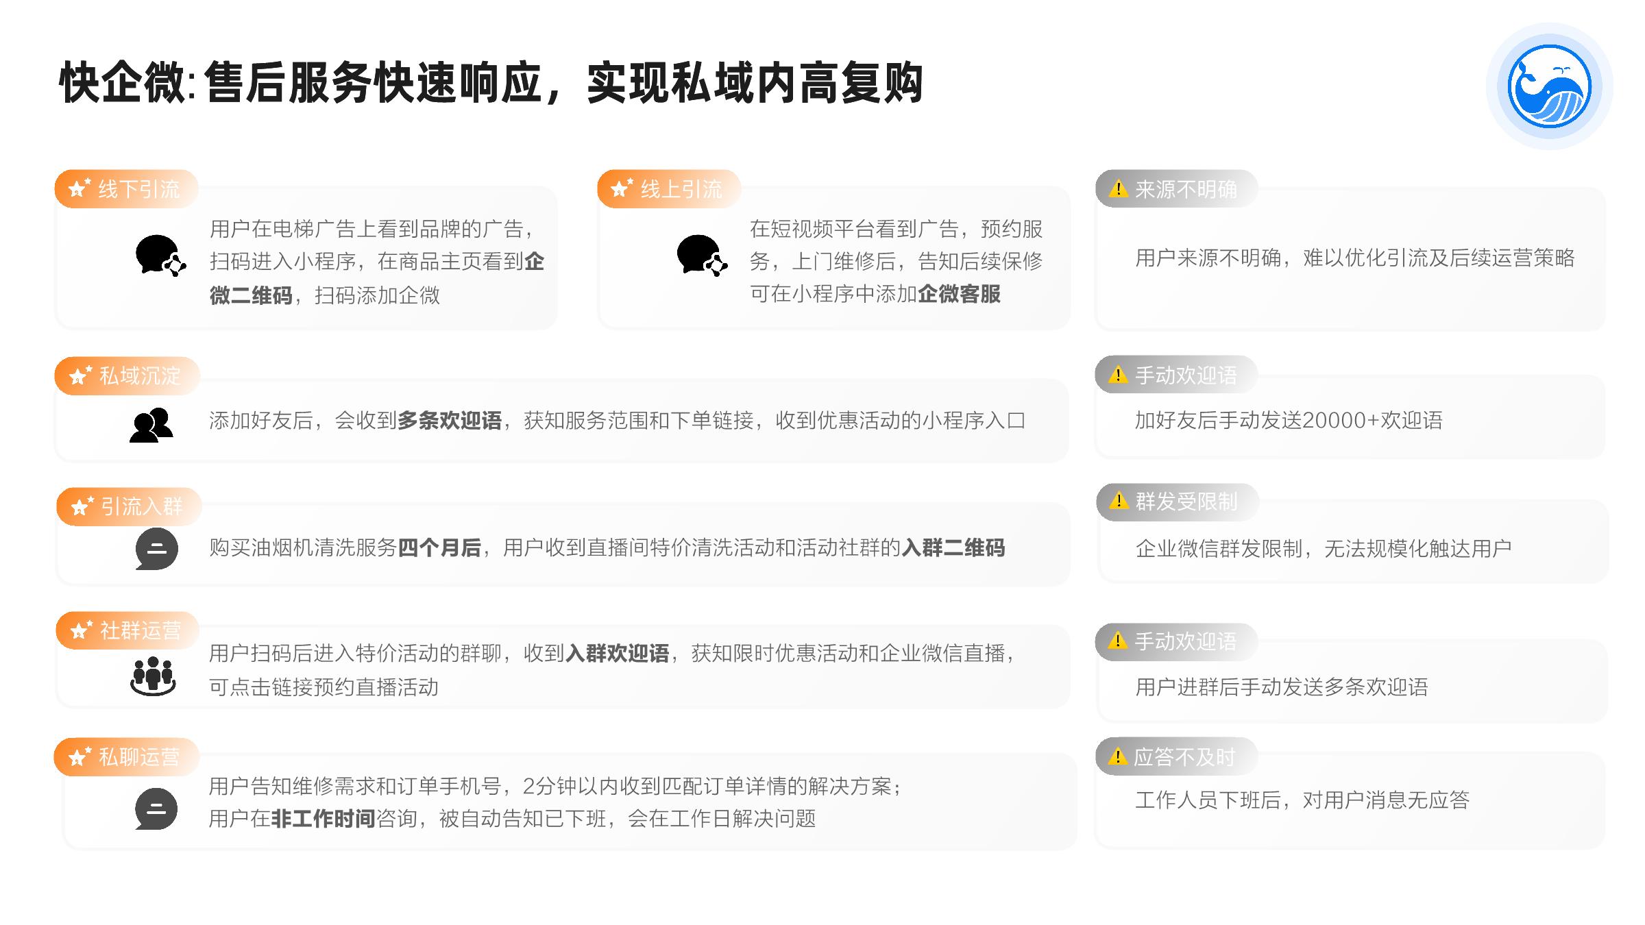Click the star icon on 线上引流 tag
The height and width of the screenshot is (925, 1645).
[622, 188]
